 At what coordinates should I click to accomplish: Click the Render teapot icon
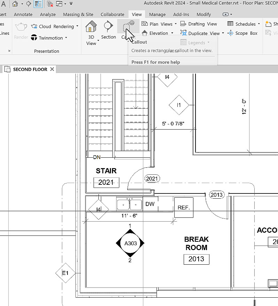tap(21, 27)
